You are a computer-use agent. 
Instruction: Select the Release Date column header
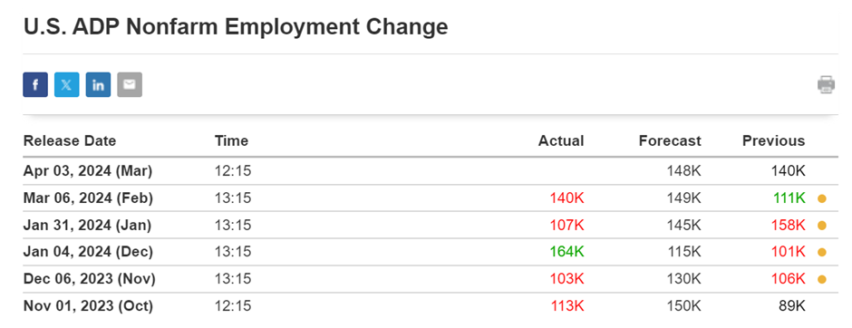(x=70, y=141)
